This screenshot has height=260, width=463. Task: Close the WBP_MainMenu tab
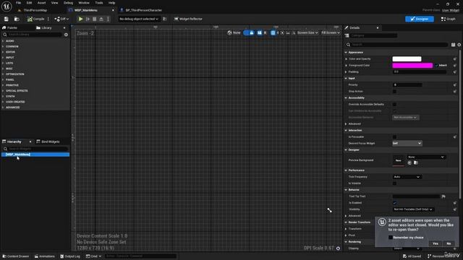coord(113,10)
